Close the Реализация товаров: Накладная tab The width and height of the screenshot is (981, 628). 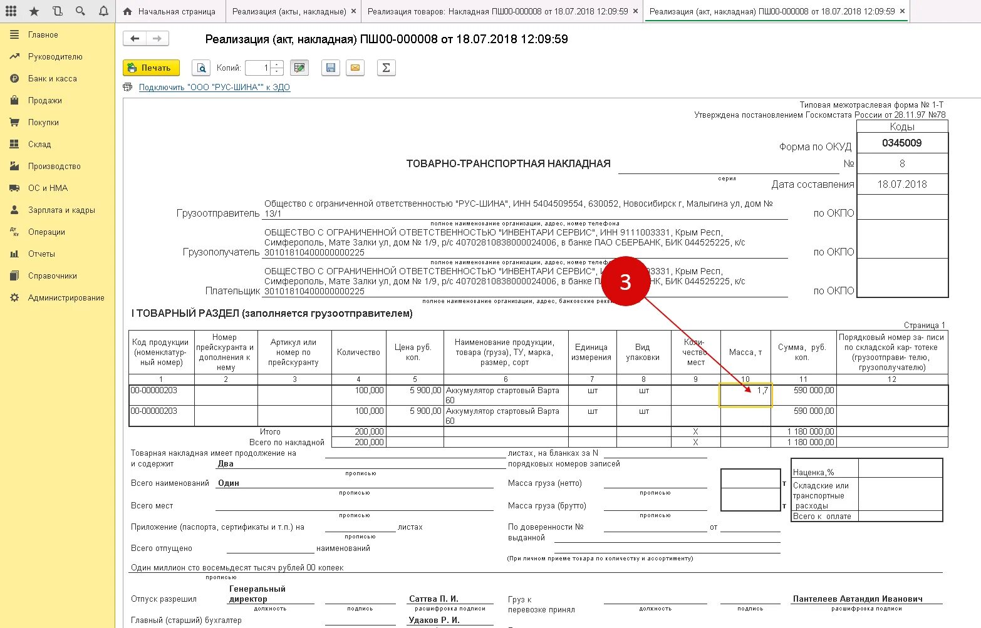coord(636,11)
